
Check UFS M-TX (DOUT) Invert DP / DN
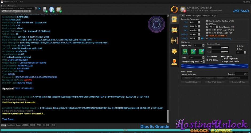[207, 30]
